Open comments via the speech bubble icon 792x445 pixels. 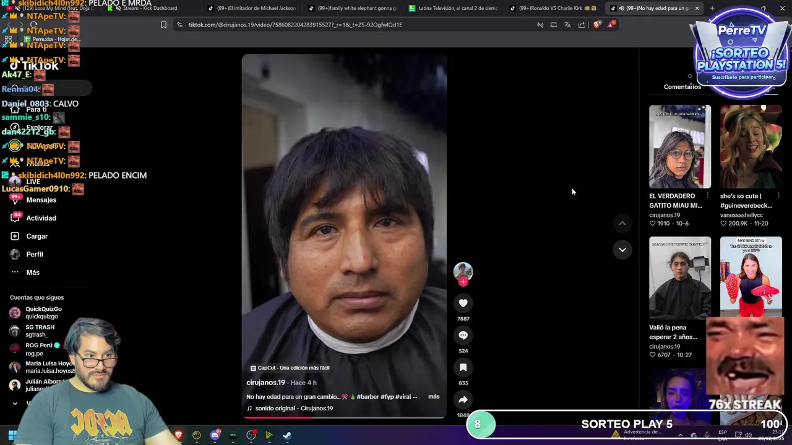tap(463, 335)
